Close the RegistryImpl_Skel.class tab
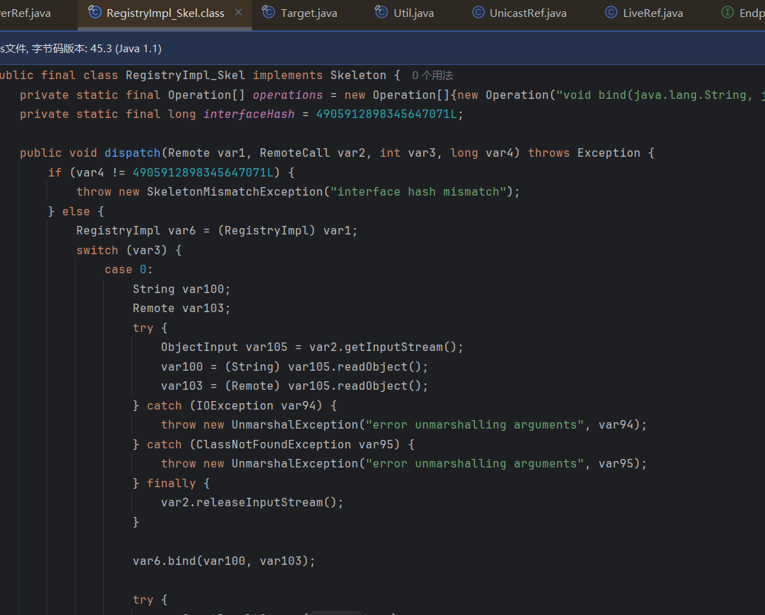This screenshot has height=615, width=765. [x=239, y=13]
